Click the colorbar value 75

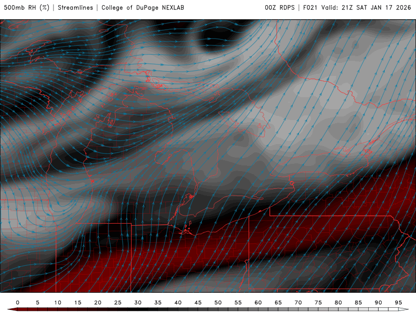click(318, 303)
